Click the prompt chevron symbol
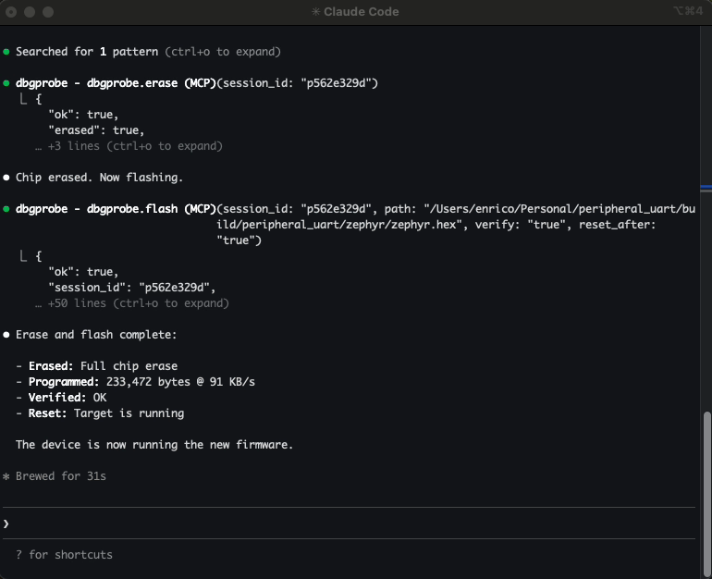 point(6,524)
